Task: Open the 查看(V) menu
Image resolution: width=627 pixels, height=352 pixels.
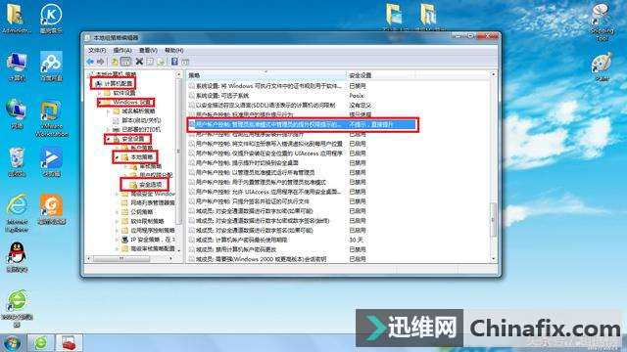Action: (148, 50)
